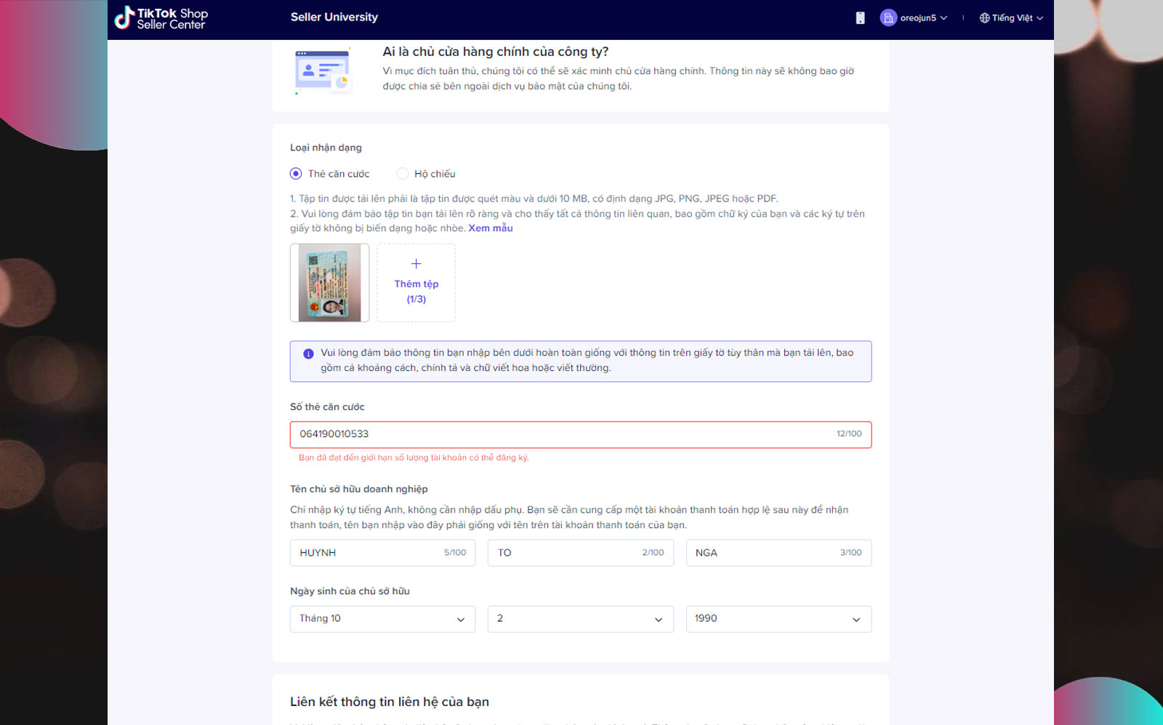Click the TikTok Shop Seller Center logo
Image resolution: width=1163 pixels, height=725 pixels.
(x=161, y=18)
